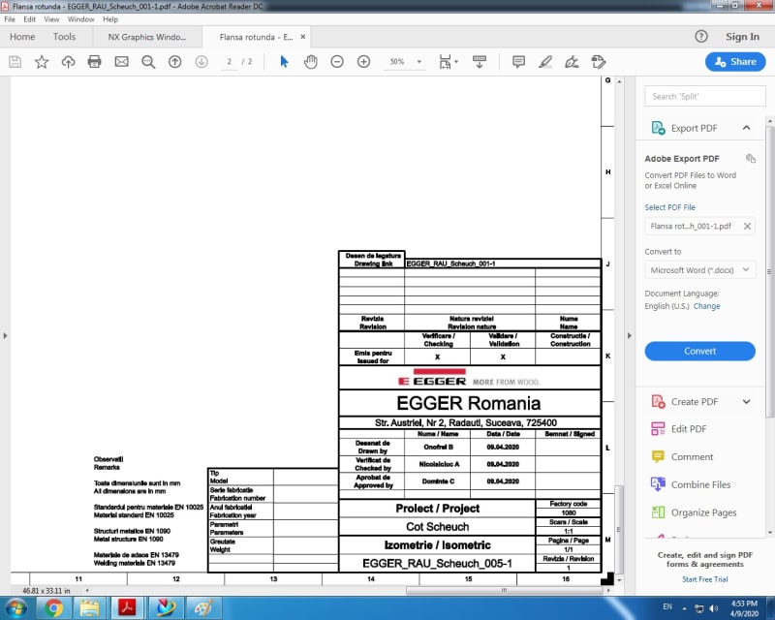Switch to the Home tab
The width and height of the screenshot is (775, 620).
pos(22,37)
